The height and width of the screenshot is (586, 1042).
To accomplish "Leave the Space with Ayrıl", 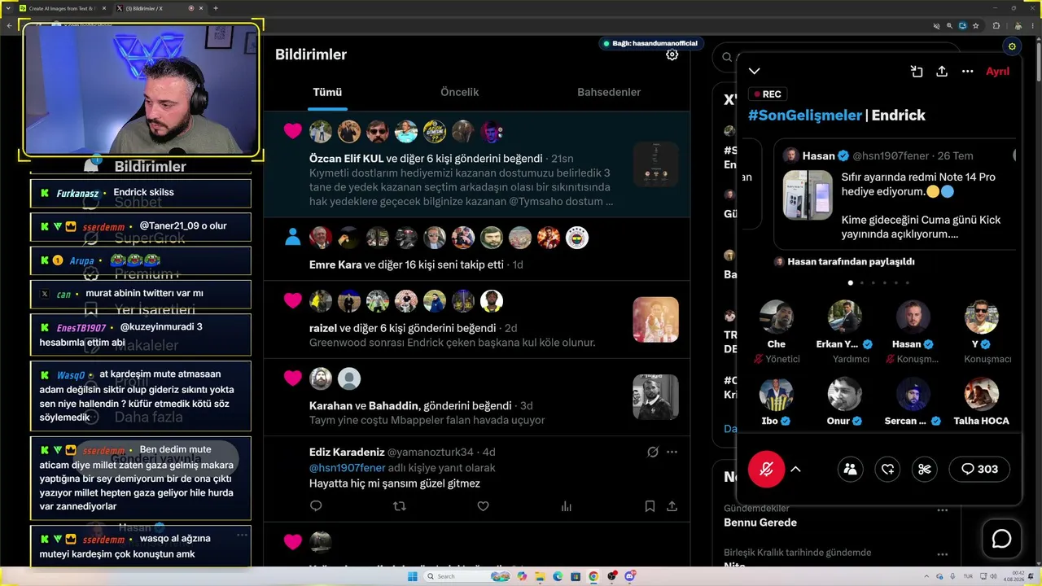I will coord(997,72).
